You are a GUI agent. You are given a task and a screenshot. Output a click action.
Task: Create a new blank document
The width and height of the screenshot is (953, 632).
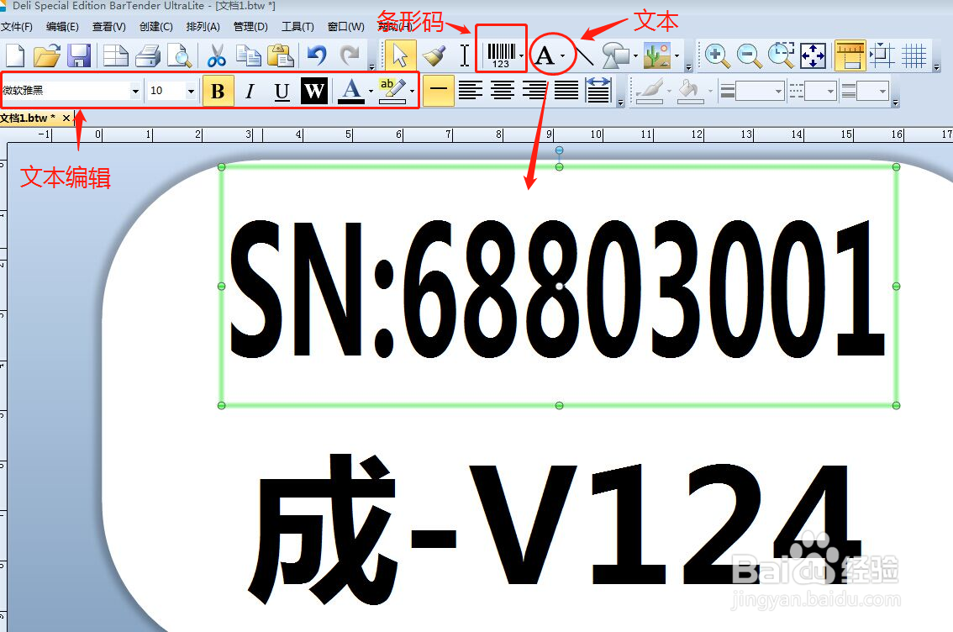pos(14,55)
